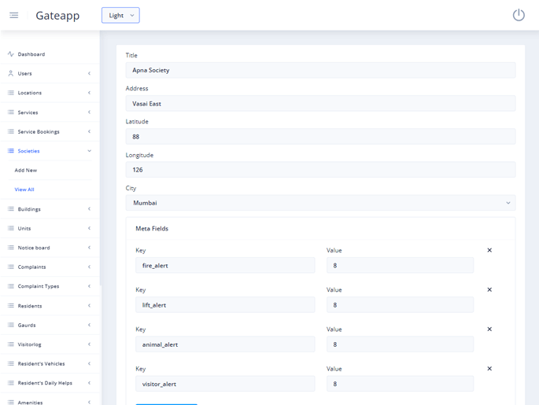This screenshot has height=405, width=539.
Task: Open the Light theme dropdown
Action: tap(120, 15)
